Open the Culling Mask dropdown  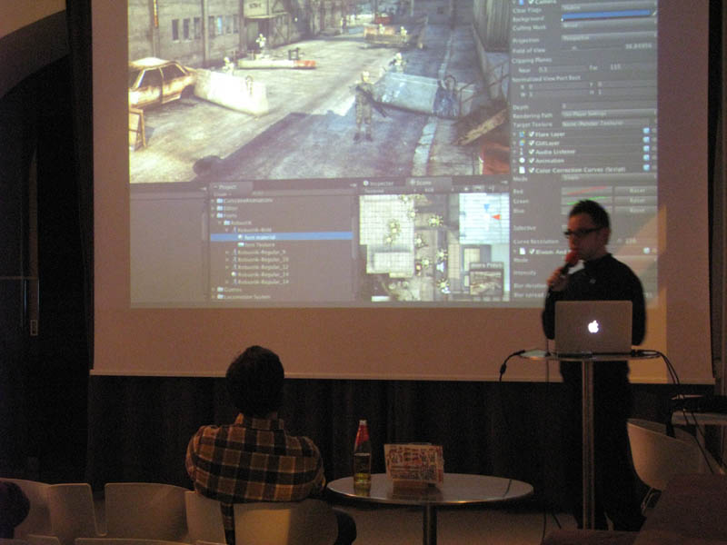click(608, 25)
